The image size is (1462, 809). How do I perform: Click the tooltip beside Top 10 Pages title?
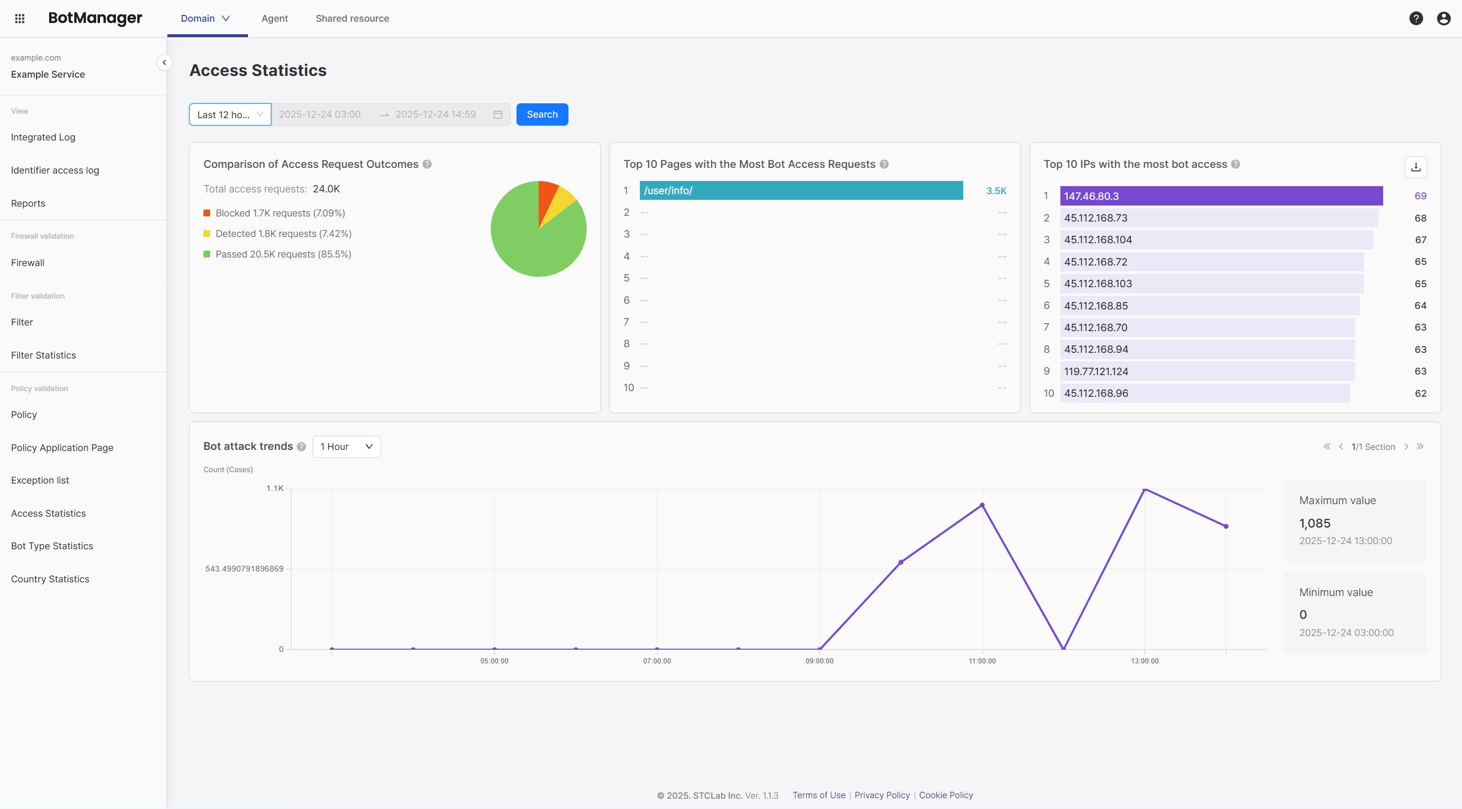click(x=884, y=164)
